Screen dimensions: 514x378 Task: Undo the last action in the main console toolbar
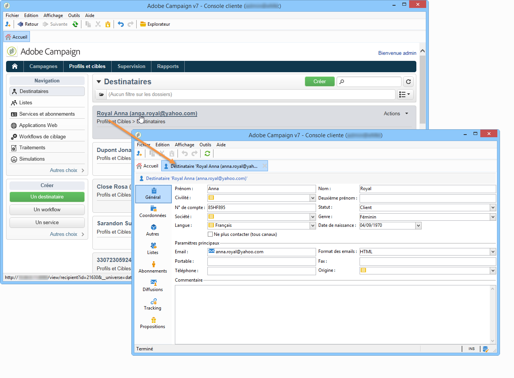[121, 24]
